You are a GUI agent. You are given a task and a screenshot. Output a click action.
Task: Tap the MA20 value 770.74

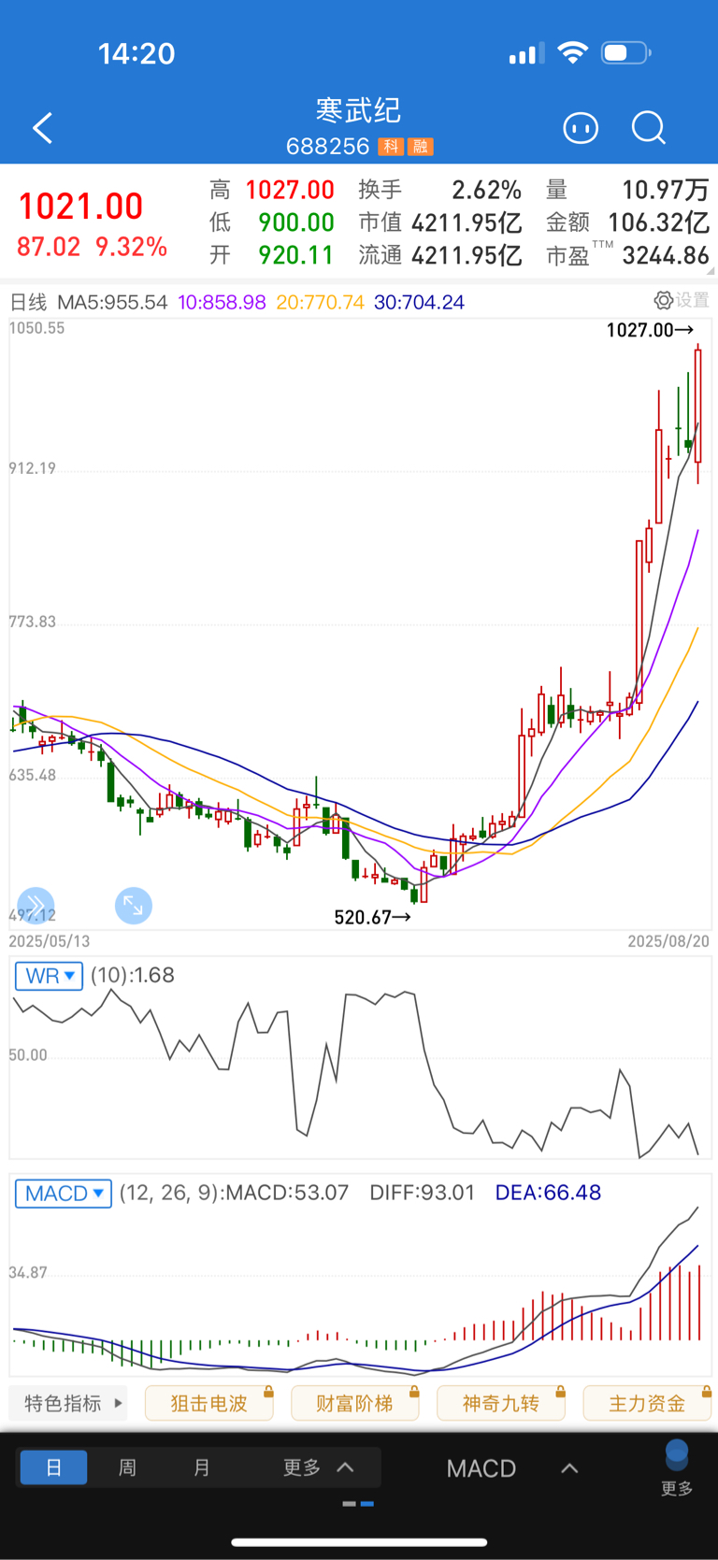(x=321, y=302)
